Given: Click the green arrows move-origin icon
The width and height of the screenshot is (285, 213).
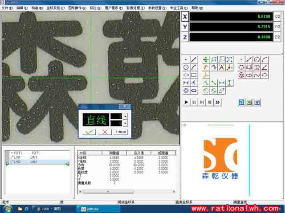Looking at the screenshot, I should point(206,59).
